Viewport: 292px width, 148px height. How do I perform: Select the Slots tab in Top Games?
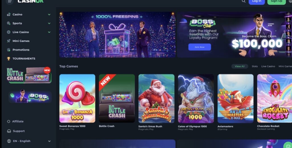pos(255,66)
